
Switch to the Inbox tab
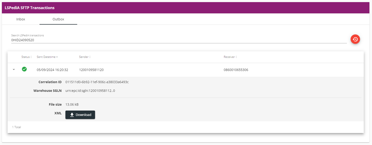pos(21,19)
